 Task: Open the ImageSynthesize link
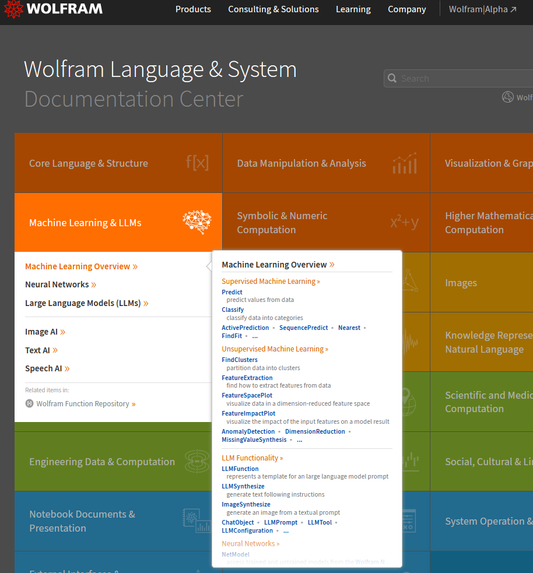pos(246,504)
